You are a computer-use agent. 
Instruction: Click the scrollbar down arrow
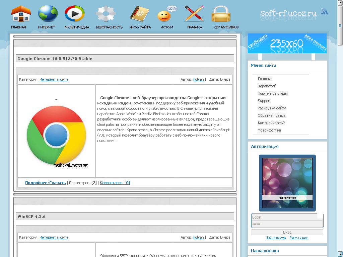[340, 254]
